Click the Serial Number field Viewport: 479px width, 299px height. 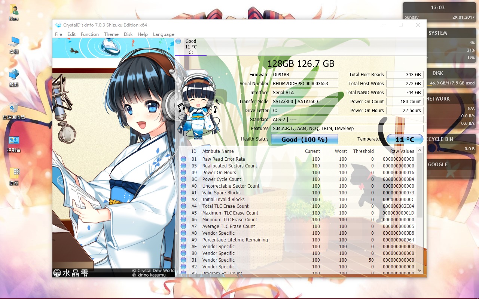[x=304, y=84]
